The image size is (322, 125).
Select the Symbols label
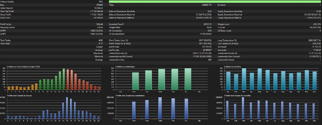point(221,5)
